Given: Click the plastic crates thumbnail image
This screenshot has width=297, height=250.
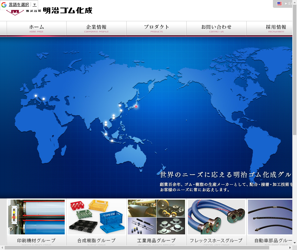Looking at the screenshot, I should (96, 217).
